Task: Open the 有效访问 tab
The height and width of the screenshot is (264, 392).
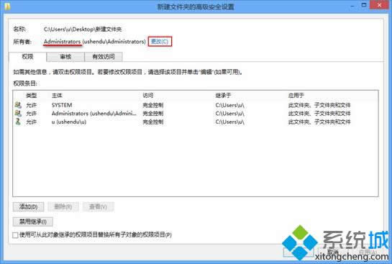Action: (x=104, y=57)
